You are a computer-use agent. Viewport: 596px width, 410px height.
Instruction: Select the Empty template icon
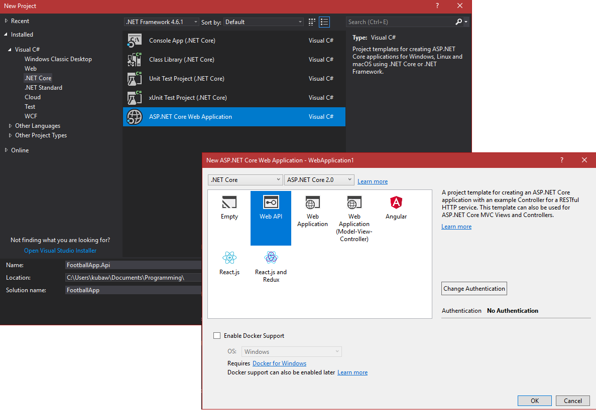[x=229, y=202]
